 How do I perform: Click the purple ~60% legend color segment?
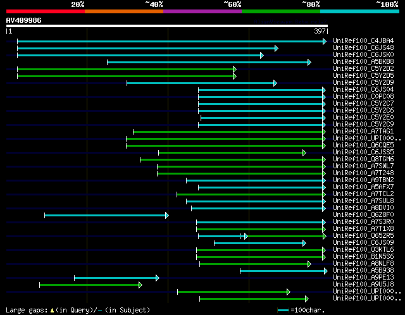[202, 11]
